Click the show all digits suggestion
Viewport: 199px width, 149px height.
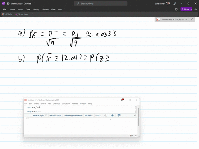[39, 115]
